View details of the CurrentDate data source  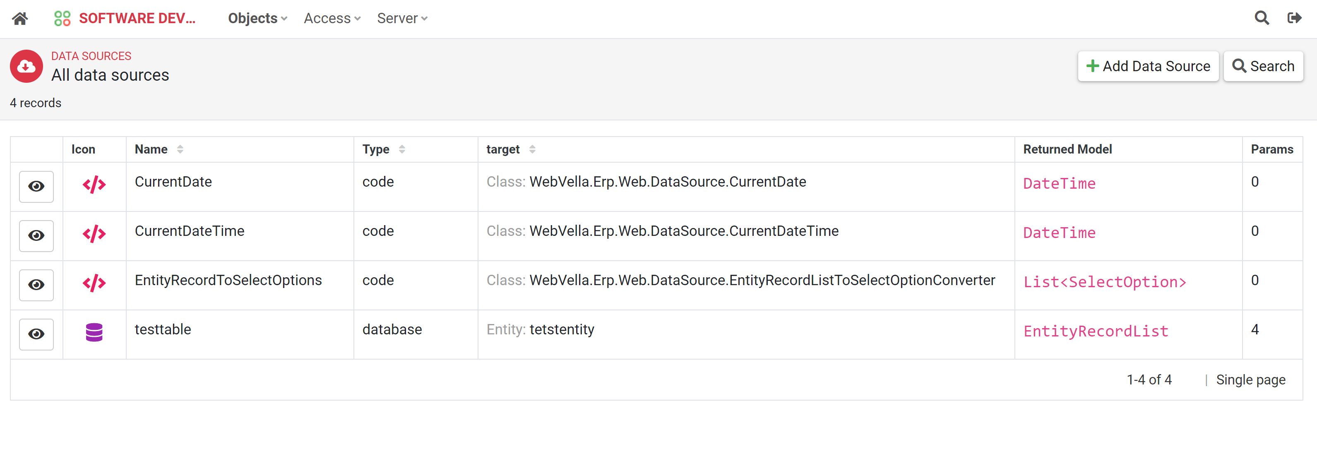(x=36, y=187)
